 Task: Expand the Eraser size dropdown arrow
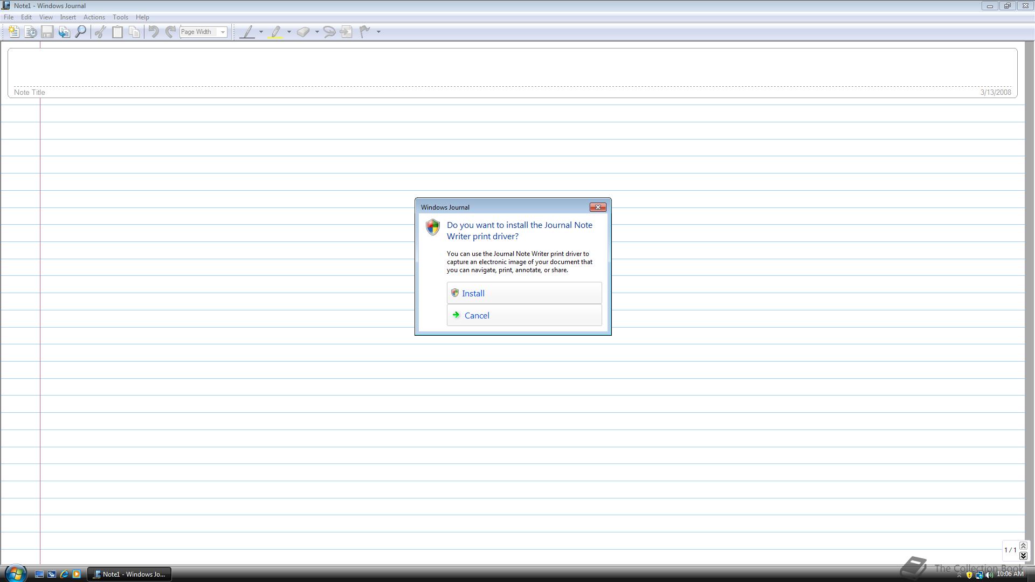(317, 32)
